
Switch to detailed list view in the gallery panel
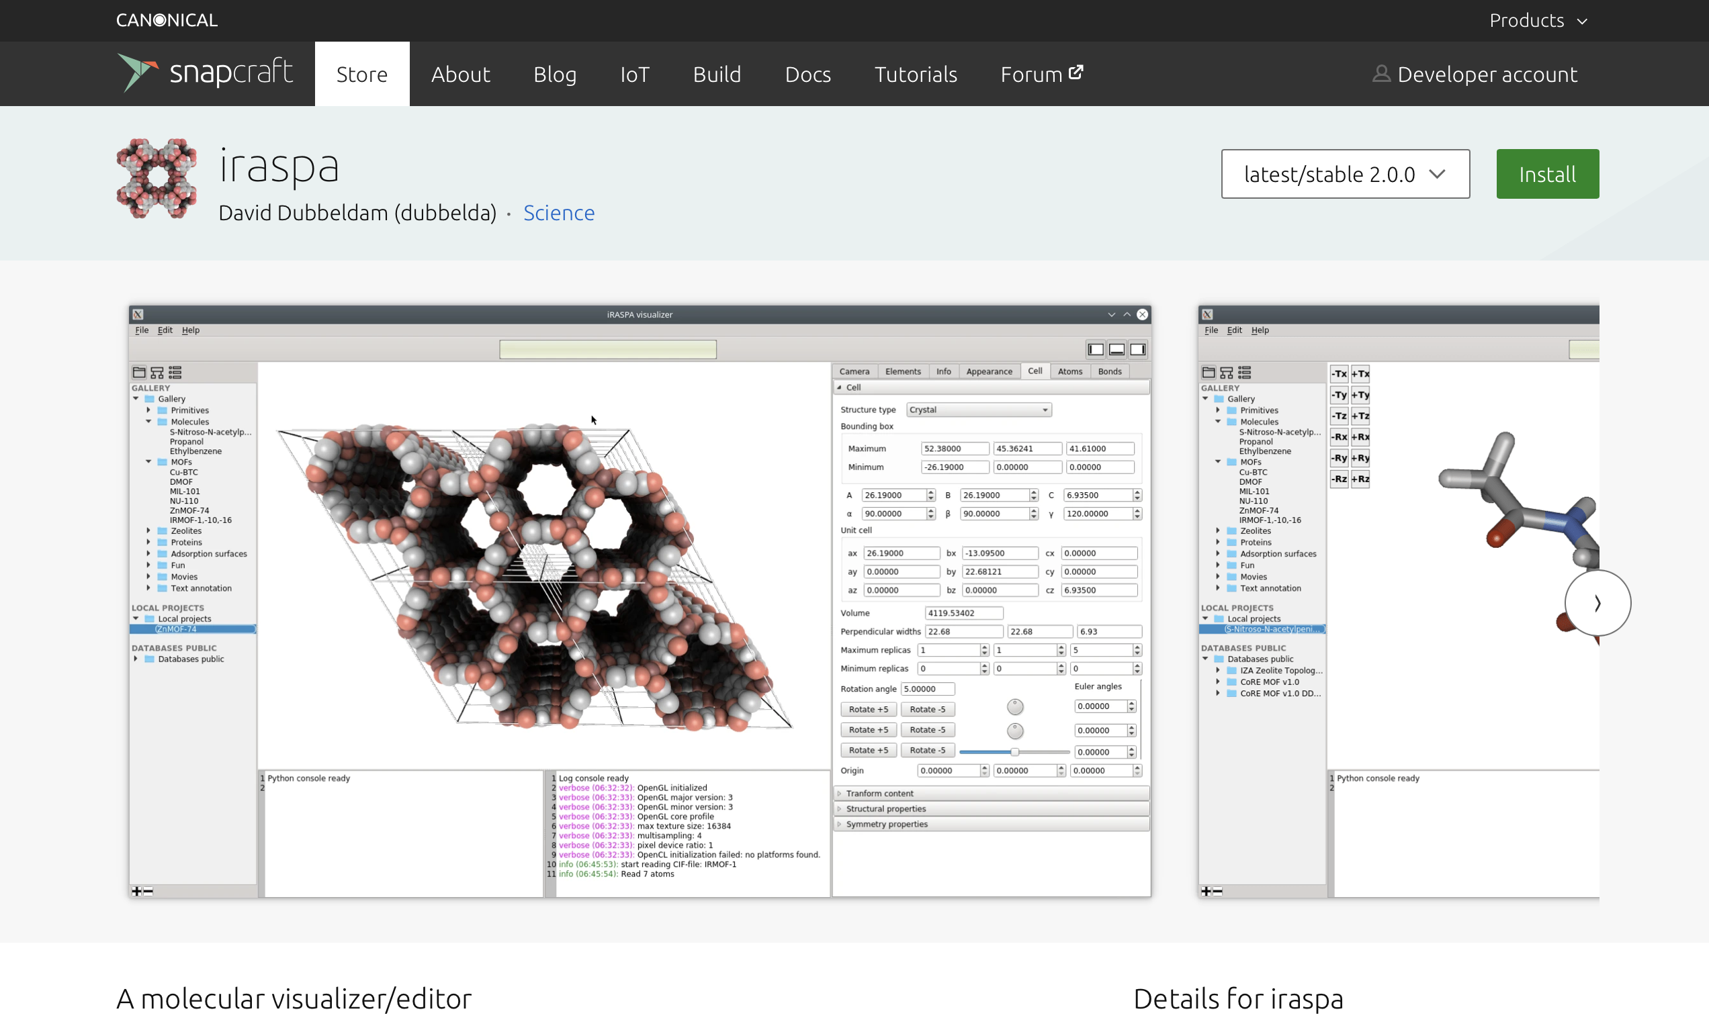click(x=174, y=372)
